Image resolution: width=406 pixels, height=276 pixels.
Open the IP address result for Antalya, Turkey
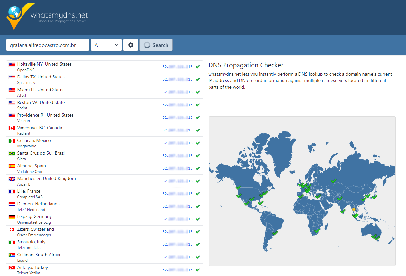178,270
